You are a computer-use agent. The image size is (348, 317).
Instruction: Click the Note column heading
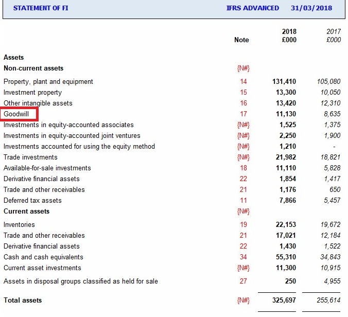coord(241,40)
